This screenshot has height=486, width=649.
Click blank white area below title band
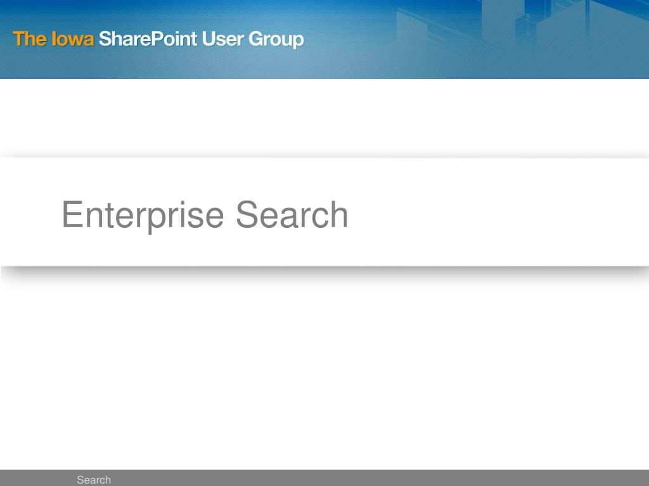pos(324,372)
